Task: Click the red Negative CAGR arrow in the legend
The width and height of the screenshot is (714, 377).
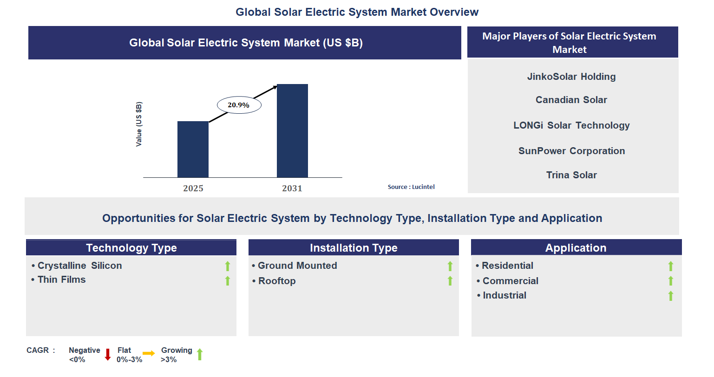Action: coord(108,354)
